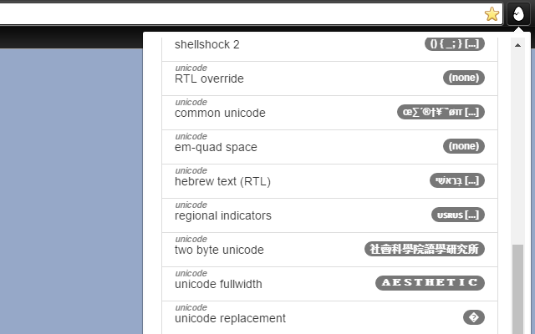Click the (none) badge for em-quad space
The height and width of the screenshot is (334, 535).
click(463, 146)
